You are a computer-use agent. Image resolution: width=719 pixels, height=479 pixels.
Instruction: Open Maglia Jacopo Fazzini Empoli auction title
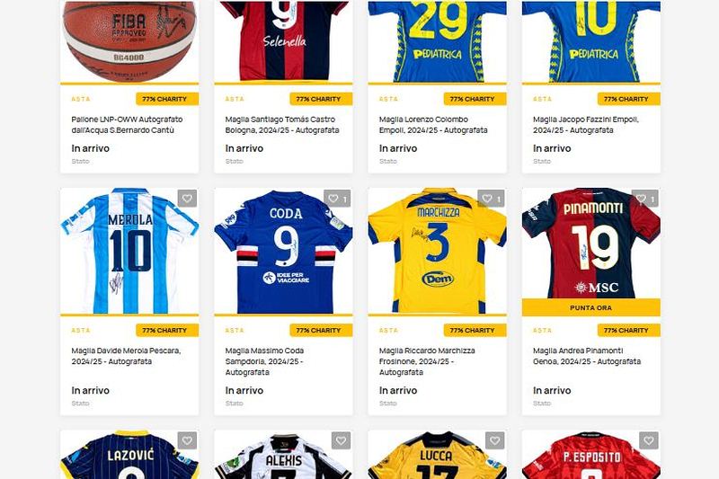pyautogui.click(x=586, y=125)
